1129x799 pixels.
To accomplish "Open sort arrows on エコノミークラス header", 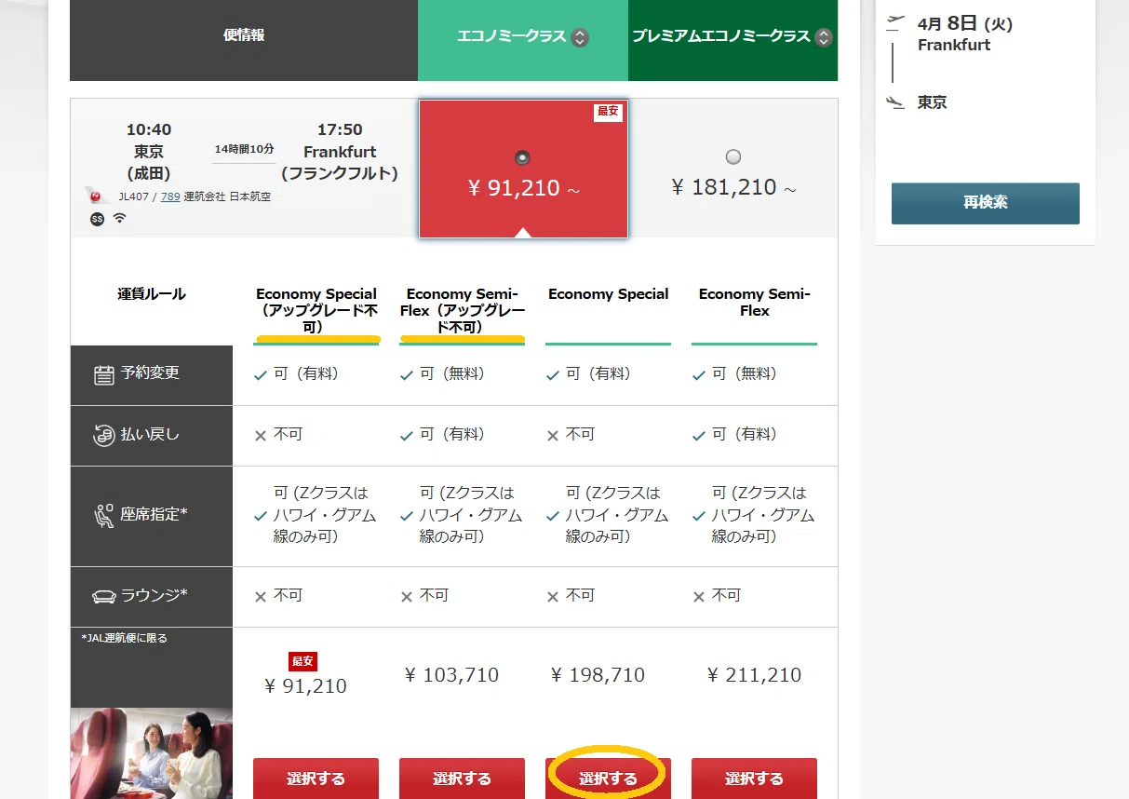I will pyautogui.click(x=580, y=37).
